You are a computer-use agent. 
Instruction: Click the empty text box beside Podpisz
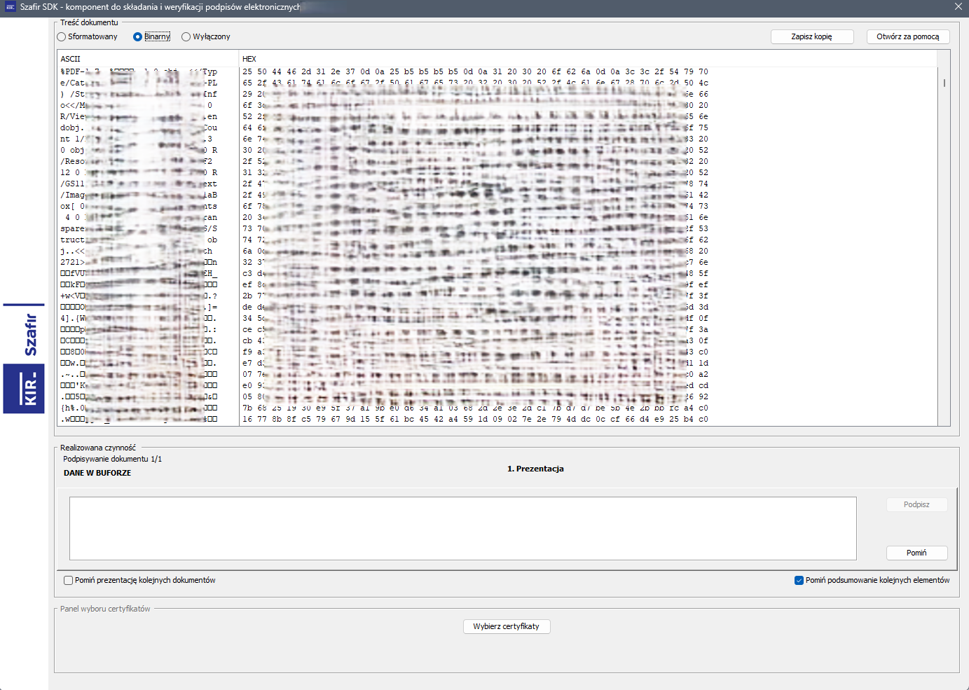tap(462, 528)
